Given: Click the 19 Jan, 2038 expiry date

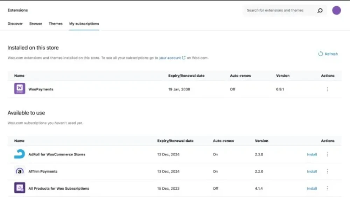Looking at the screenshot, I should [179, 89].
